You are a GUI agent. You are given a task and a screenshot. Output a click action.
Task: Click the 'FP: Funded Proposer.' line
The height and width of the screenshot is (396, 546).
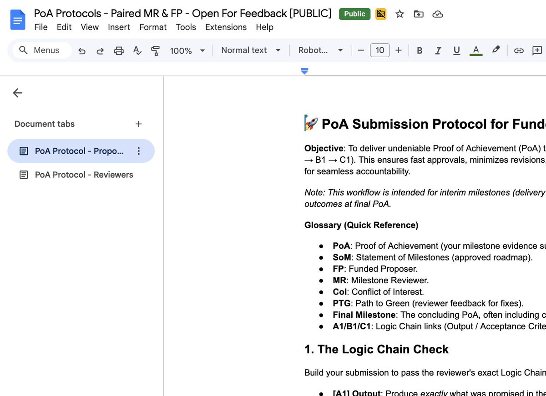pyautogui.click(x=375, y=269)
